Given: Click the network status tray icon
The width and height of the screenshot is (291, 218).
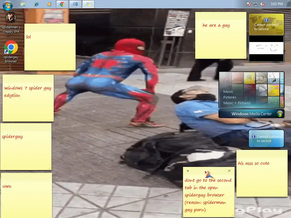Looking at the screenshot, I should (255, 4).
